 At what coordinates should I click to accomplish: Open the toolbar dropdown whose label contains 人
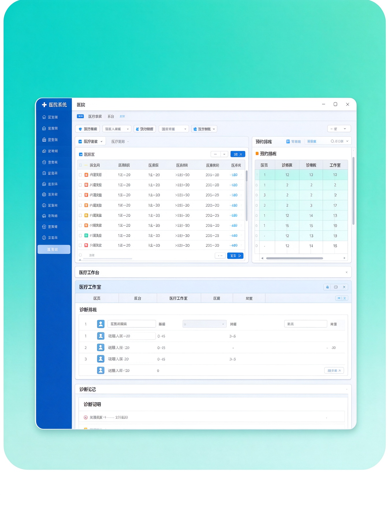point(117,129)
